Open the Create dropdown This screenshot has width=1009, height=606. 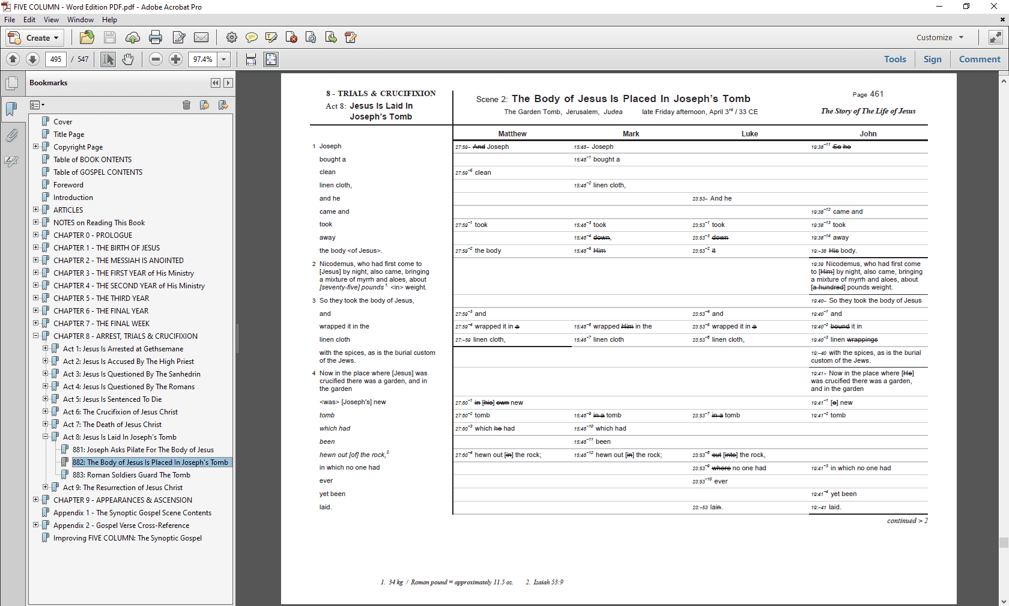point(34,38)
